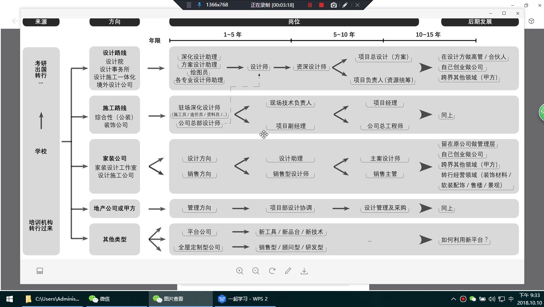Click the 驻场深化设计师 label

[x=199, y=108]
